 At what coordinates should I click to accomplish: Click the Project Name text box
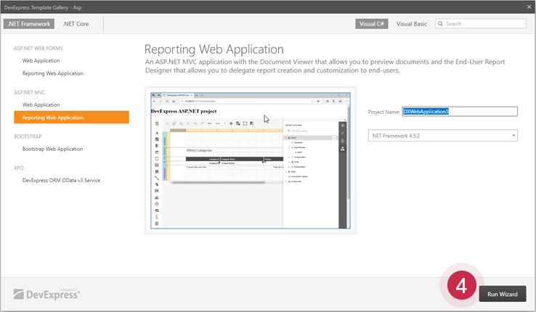coord(460,111)
